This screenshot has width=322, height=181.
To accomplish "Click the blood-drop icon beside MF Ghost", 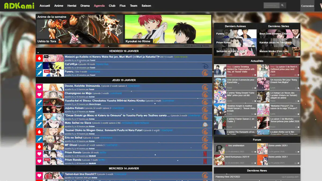I will (39, 146).
